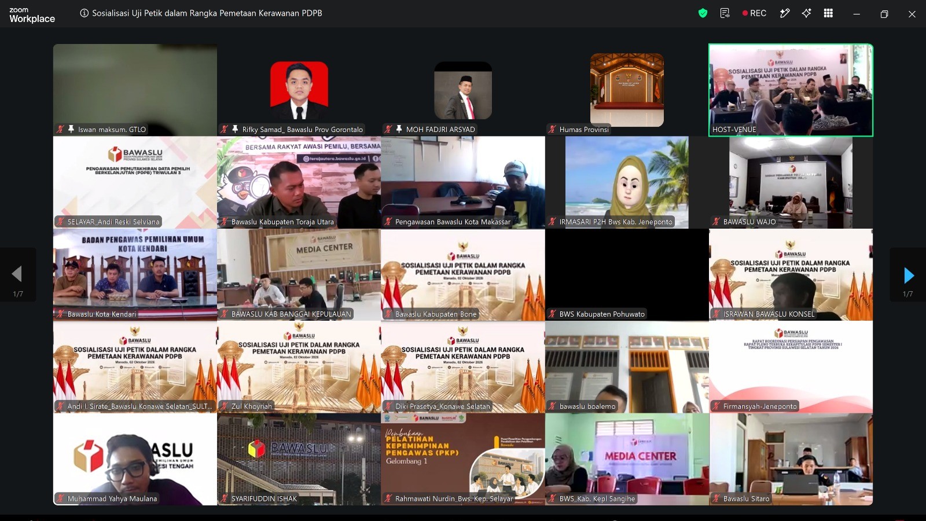The width and height of the screenshot is (926, 521).
Task: Select the Bawaslu Kota Kendari video tile
Action: (x=135, y=274)
